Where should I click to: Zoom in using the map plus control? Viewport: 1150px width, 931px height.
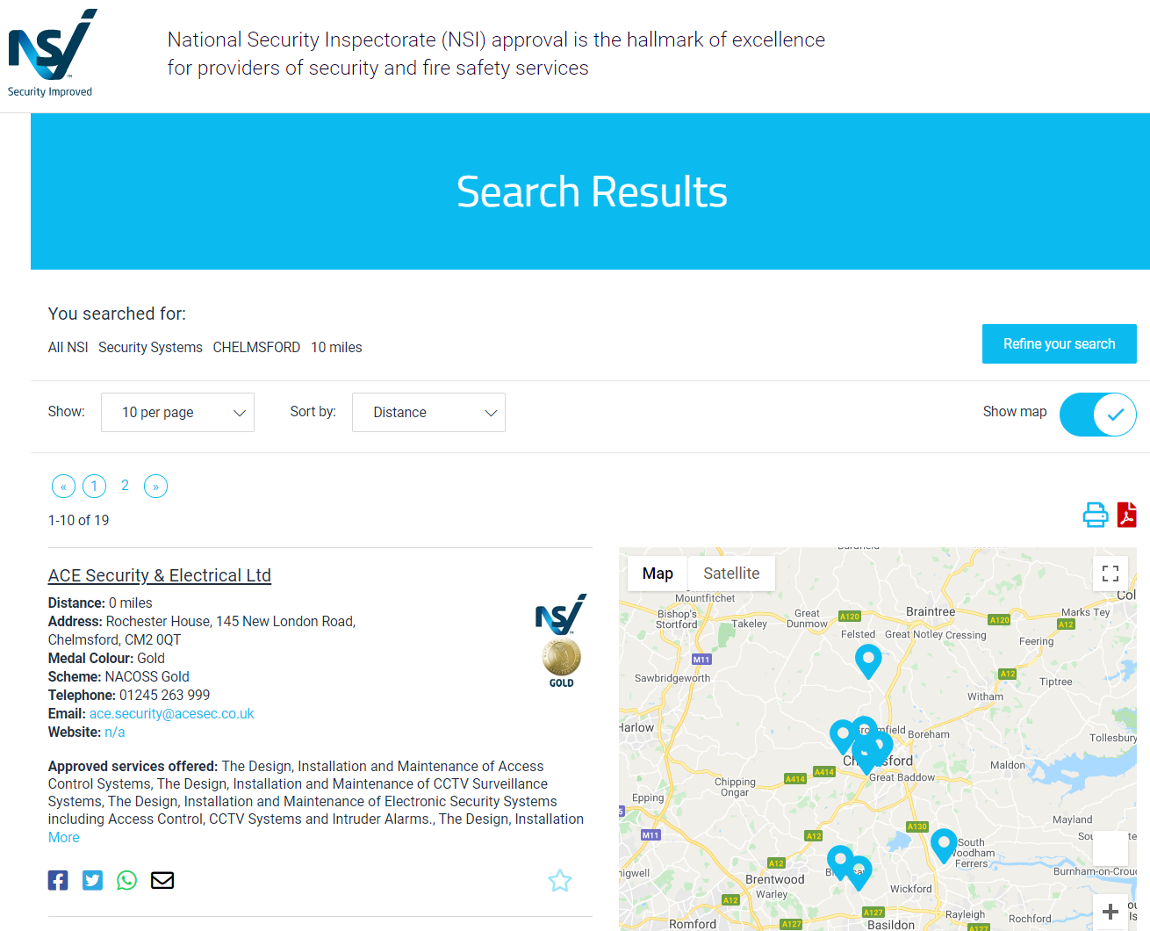(1110, 912)
